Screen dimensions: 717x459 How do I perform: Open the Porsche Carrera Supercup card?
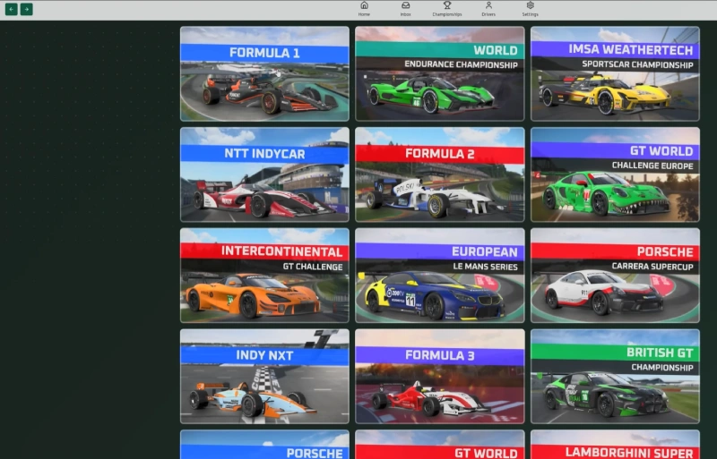tap(615, 276)
